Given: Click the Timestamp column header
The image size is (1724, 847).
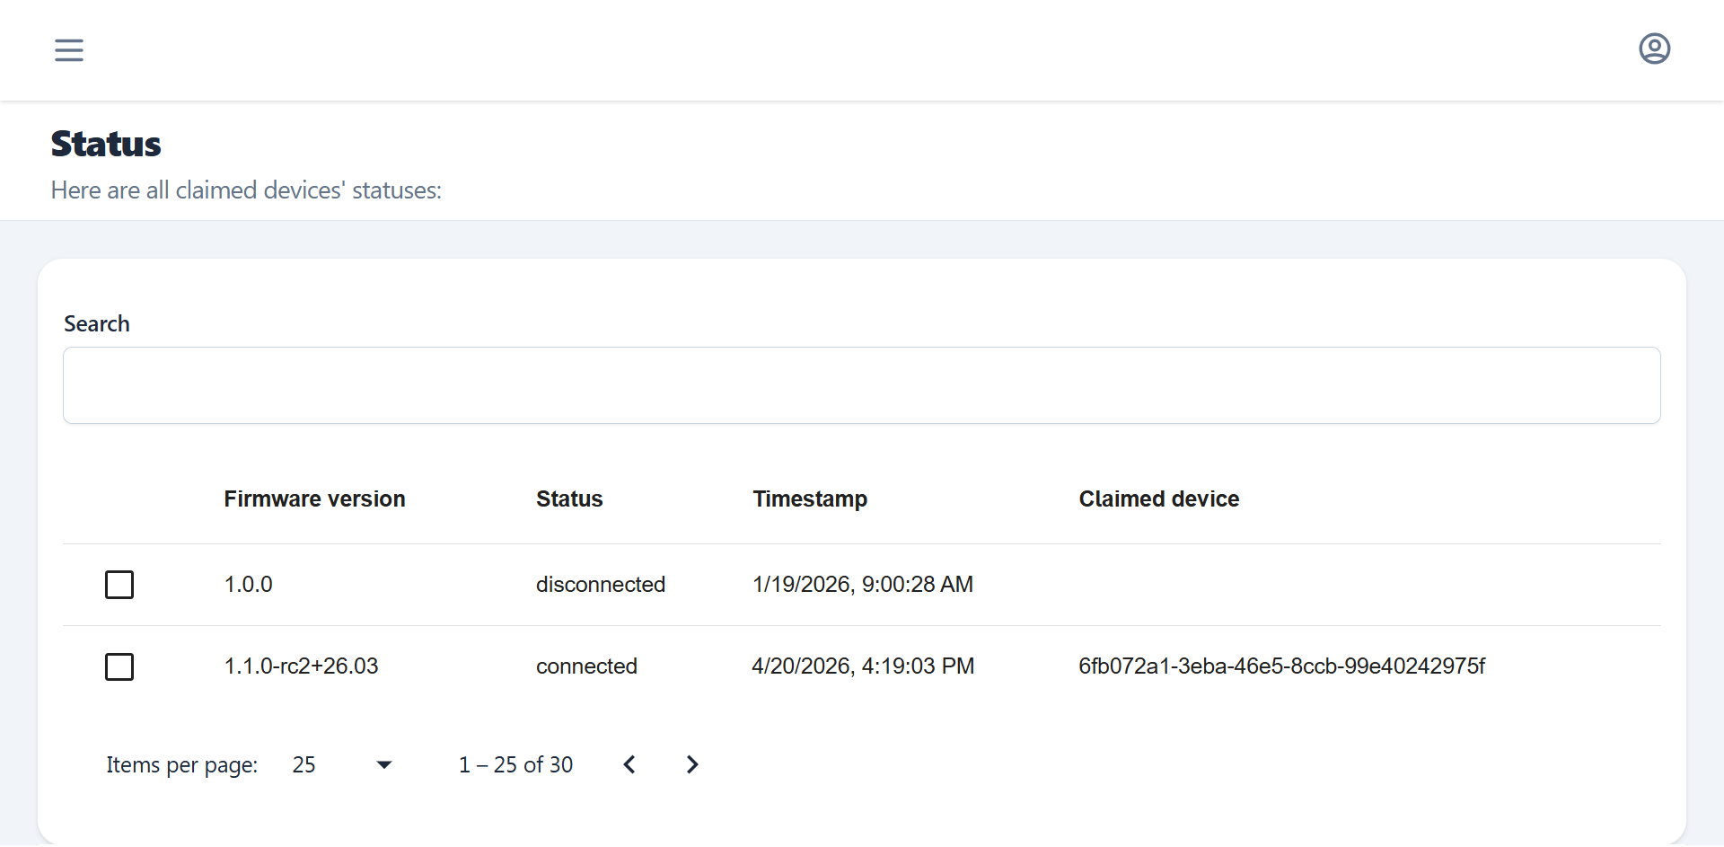Looking at the screenshot, I should [x=810, y=498].
